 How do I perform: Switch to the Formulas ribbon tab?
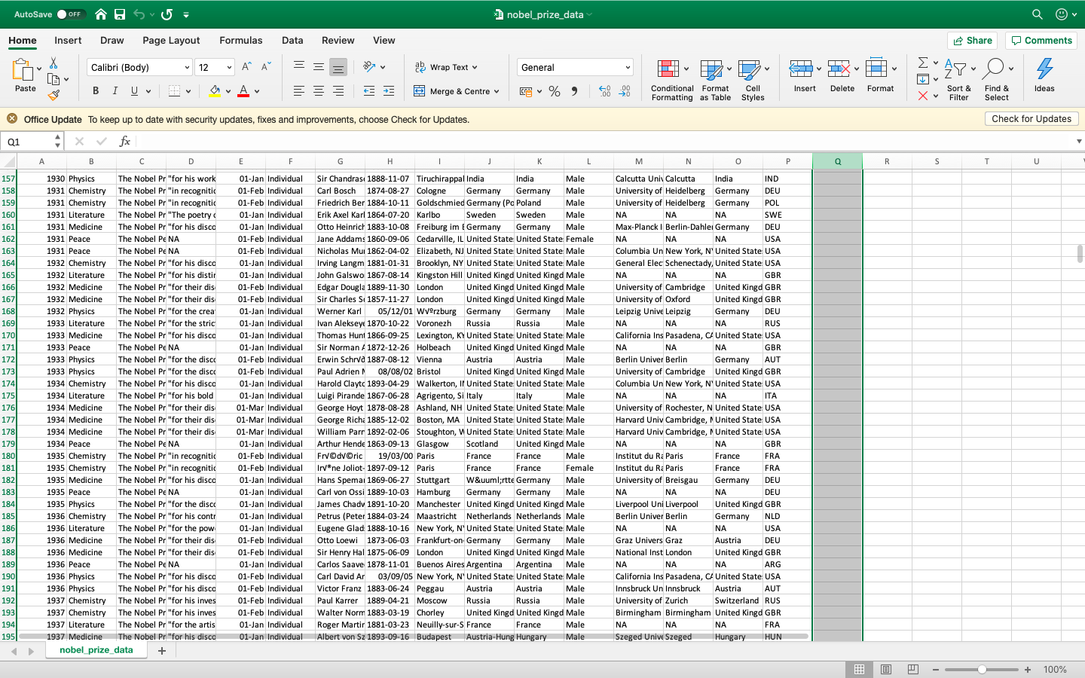pos(240,40)
